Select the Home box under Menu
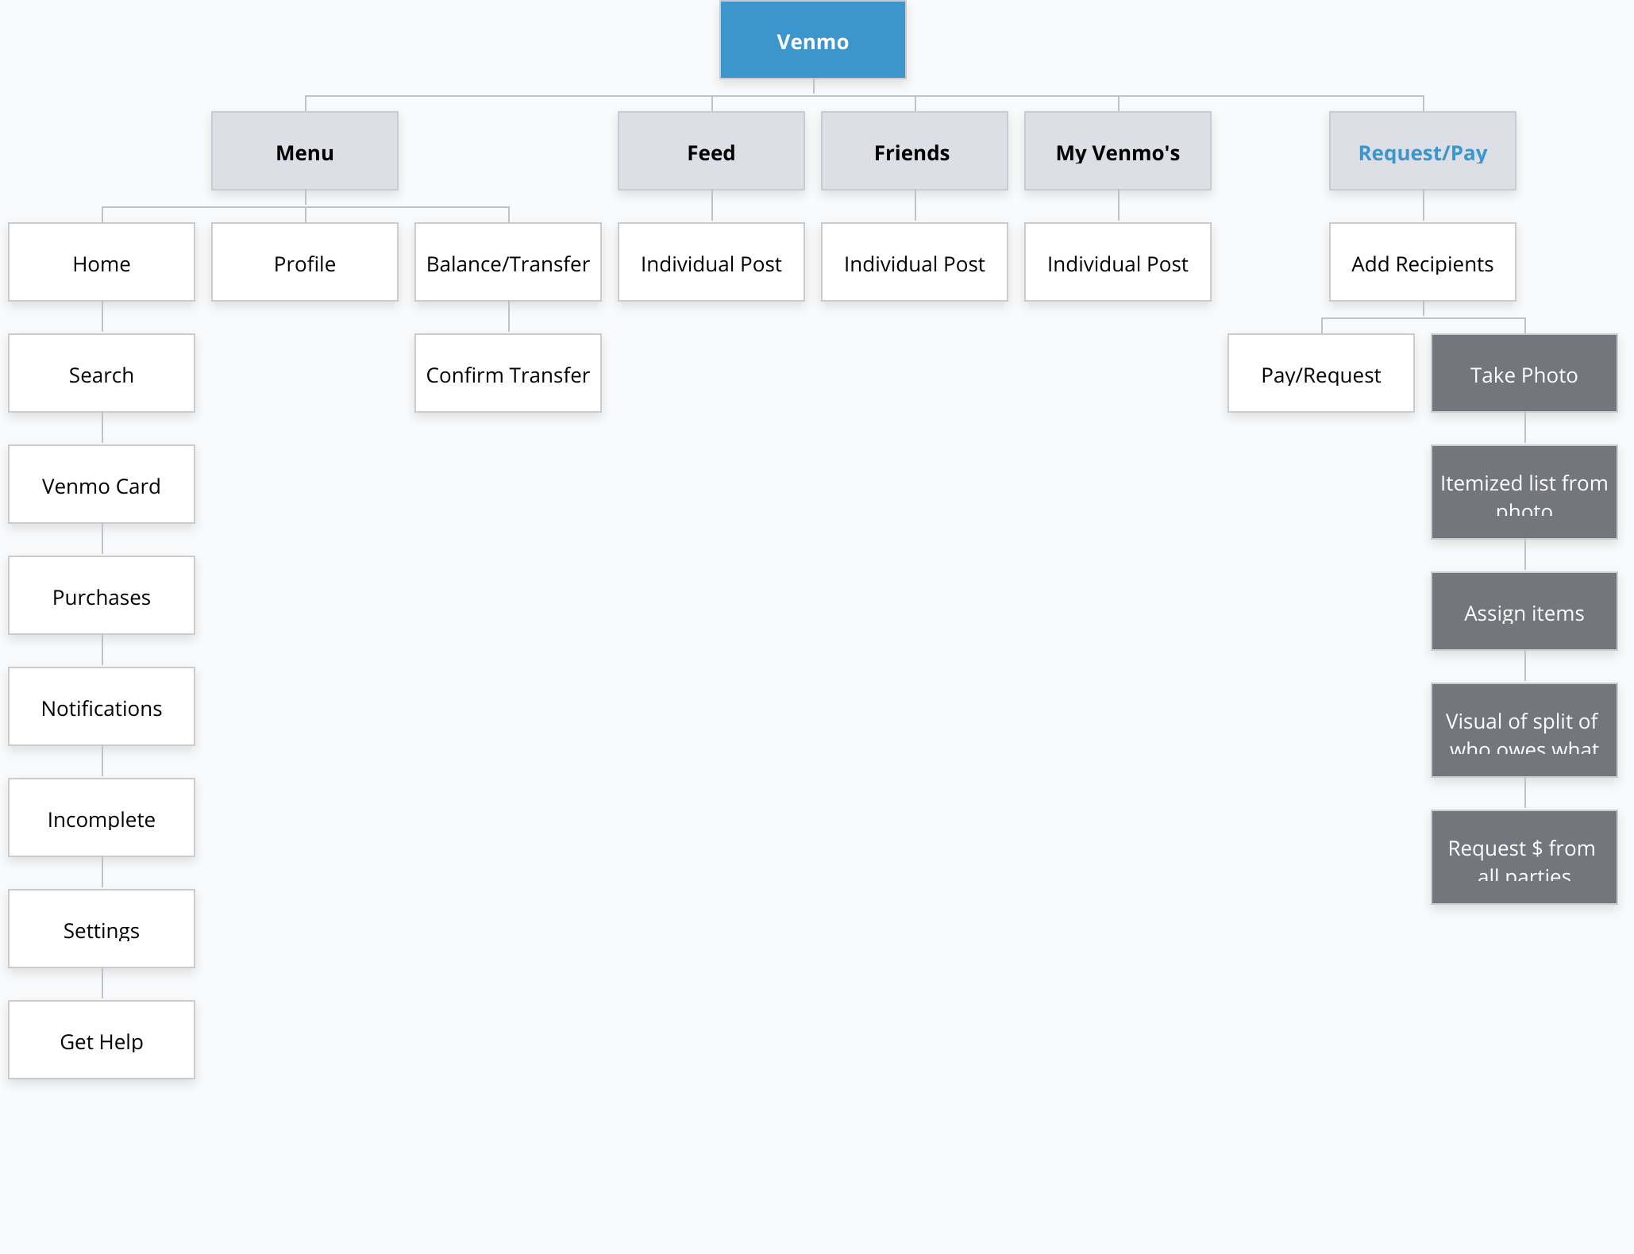 (102, 263)
